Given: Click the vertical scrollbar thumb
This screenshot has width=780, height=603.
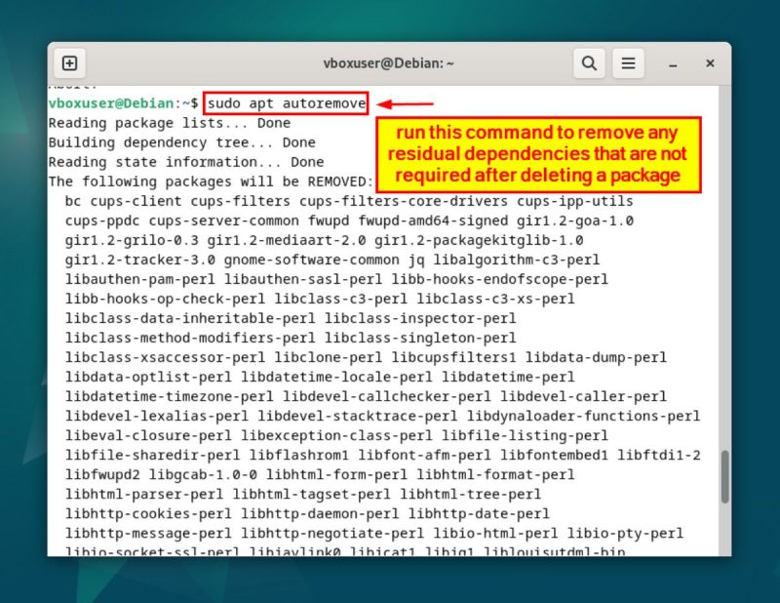Looking at the screenshot, I should pyautogui.click(x=723, y=476).
